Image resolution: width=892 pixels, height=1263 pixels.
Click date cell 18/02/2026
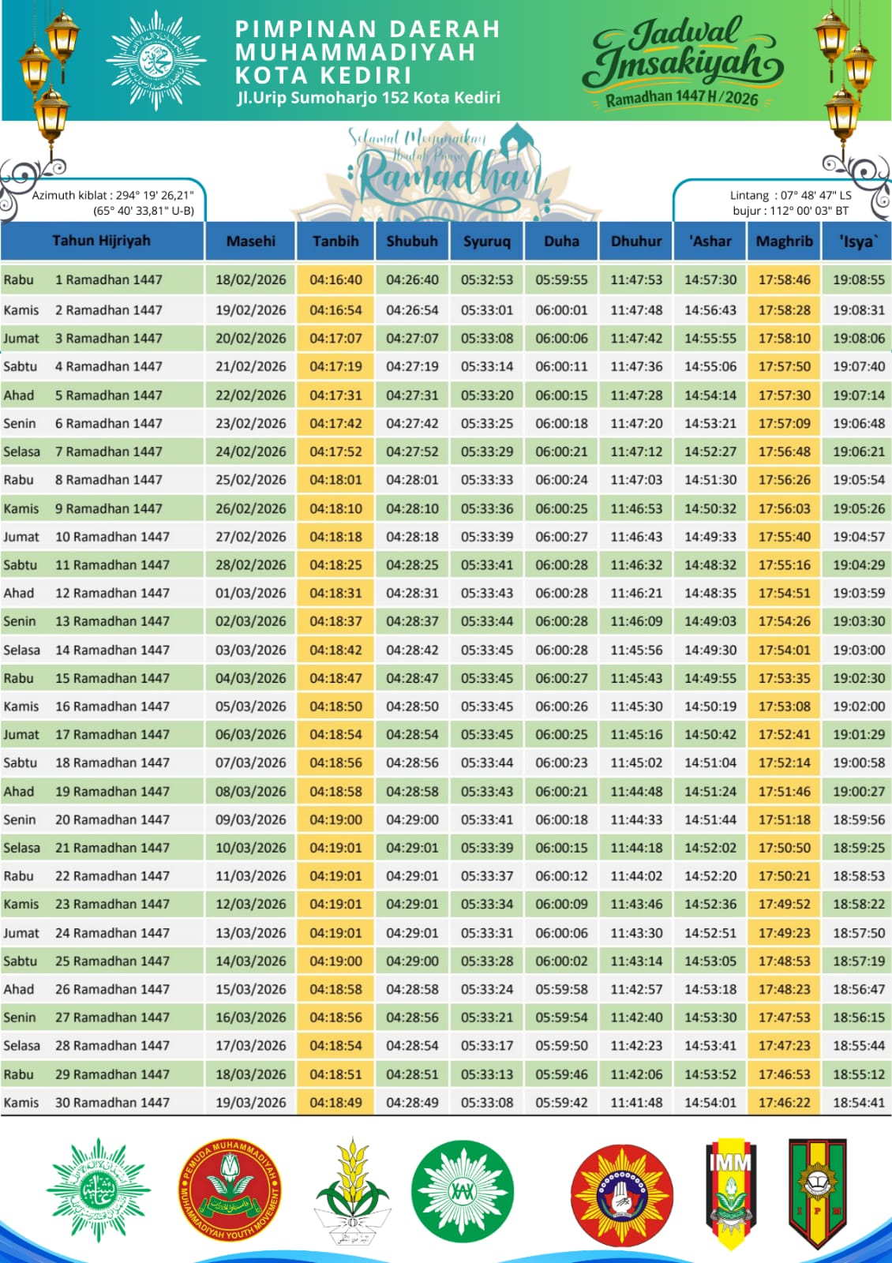click(x=251, y=280)
